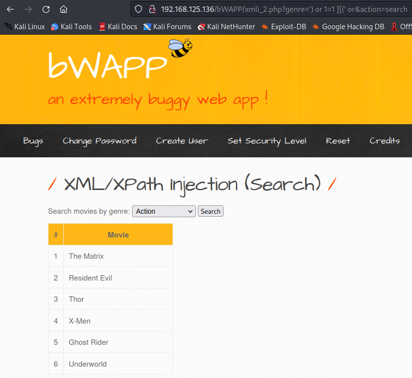This screenshot has width=412, height=378.
Task: Click the Kali Linux dragon bookmark icon
Action: coord(8,27)
